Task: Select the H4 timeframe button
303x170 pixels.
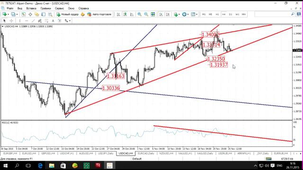Action: point(224,14)
